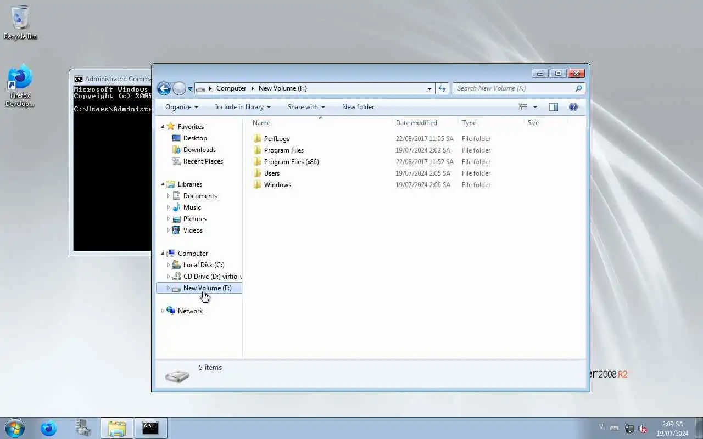Screen dimensions: 703x439
Task: Click the network status tray icon
Action: 629,429
